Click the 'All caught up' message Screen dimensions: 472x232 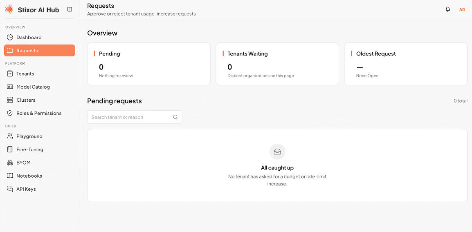click(x=277, y=168)
